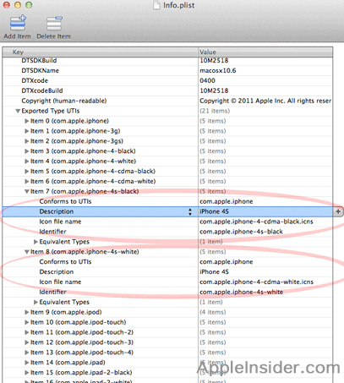Viewport: 344px width, 383px height.
Task: Expand Item 1 (com.apple.iphone-3g)
Action: 27,131
